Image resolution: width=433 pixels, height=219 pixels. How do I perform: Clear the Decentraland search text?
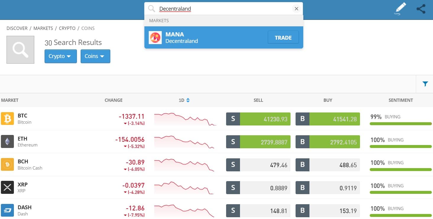coord(296,9)
